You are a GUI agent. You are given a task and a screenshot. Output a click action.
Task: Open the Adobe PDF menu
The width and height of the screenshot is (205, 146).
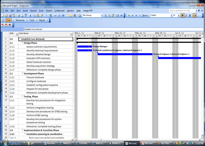click(x=88, y=11)
